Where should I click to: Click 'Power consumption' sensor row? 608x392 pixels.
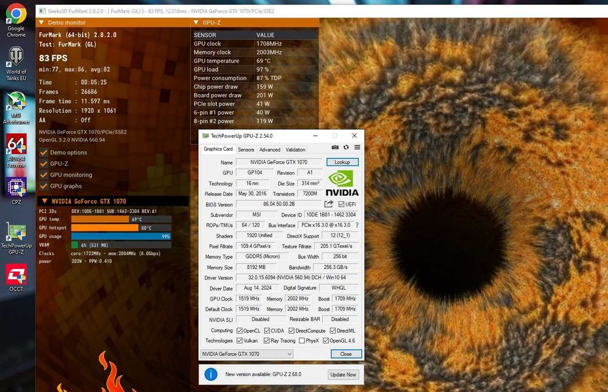[255, 78]
